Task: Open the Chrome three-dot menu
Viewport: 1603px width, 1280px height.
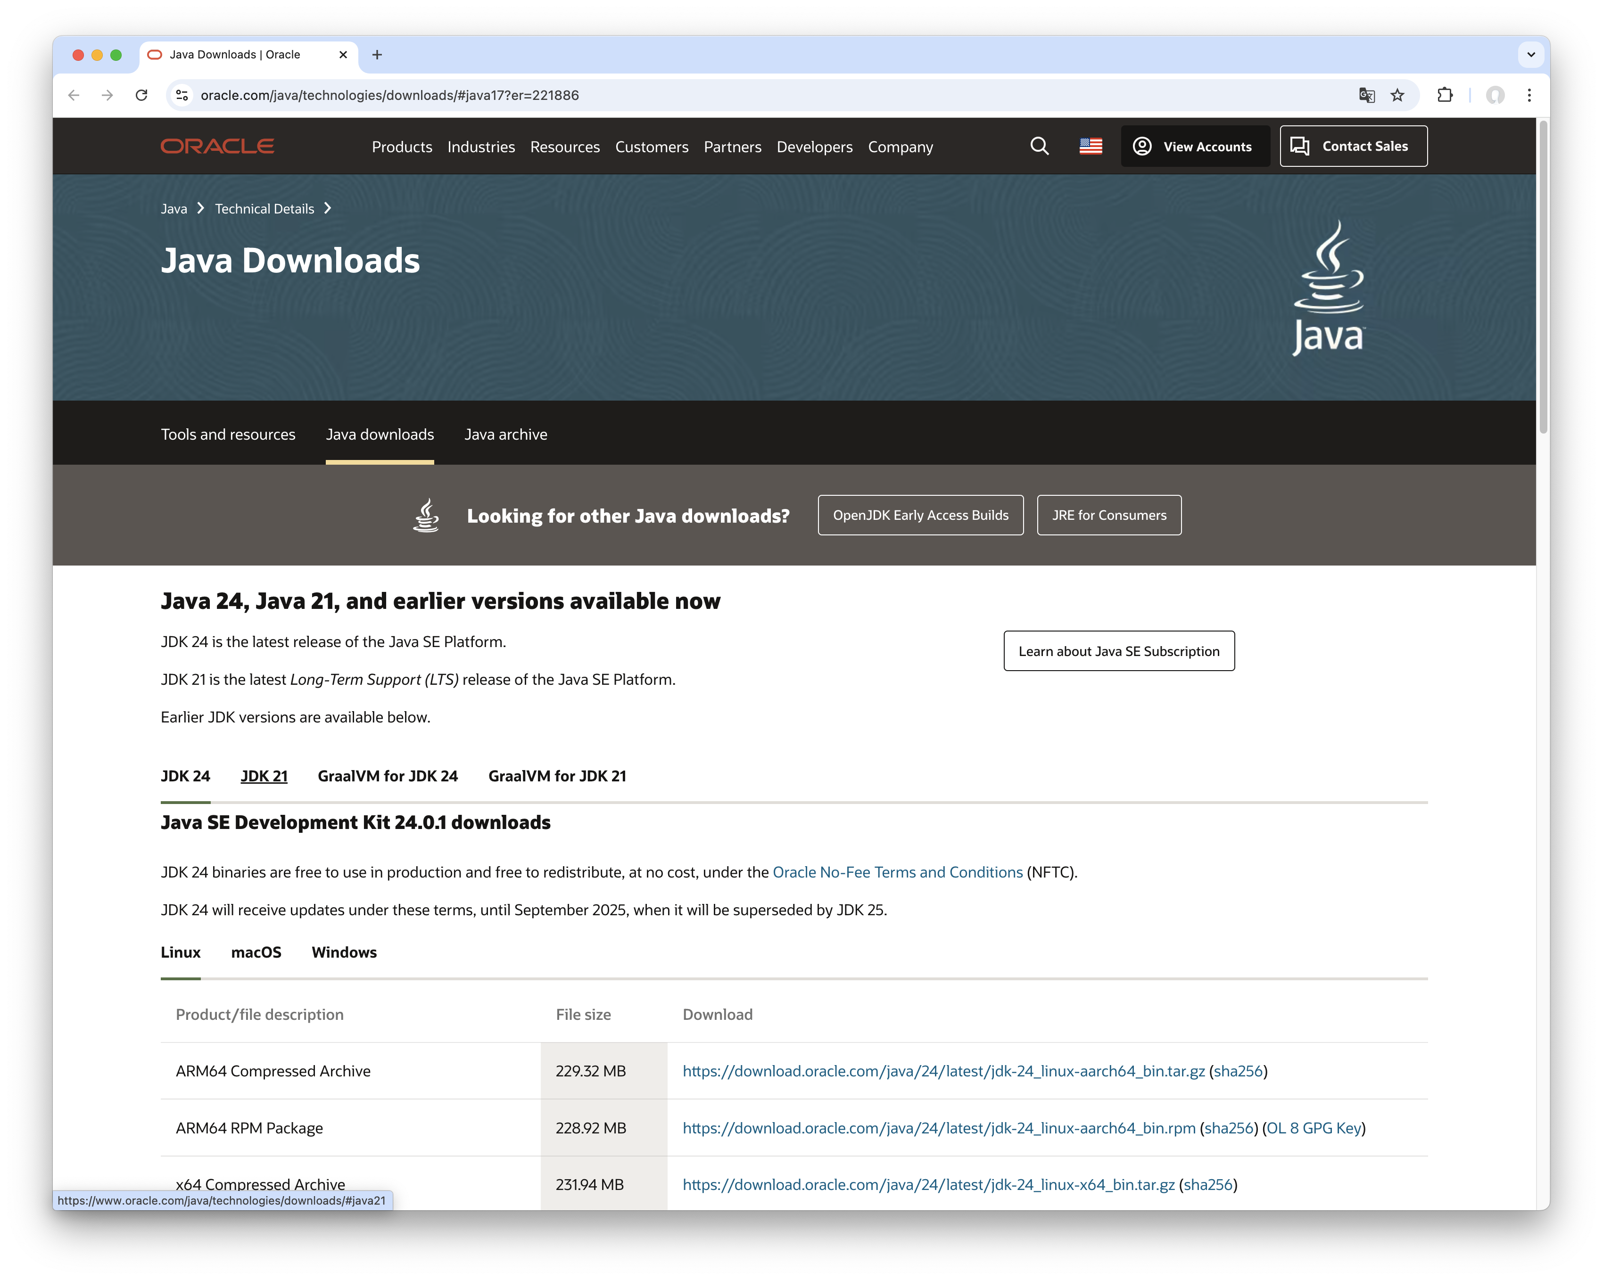Action: pyautogui.click(x=1529, y=95)
